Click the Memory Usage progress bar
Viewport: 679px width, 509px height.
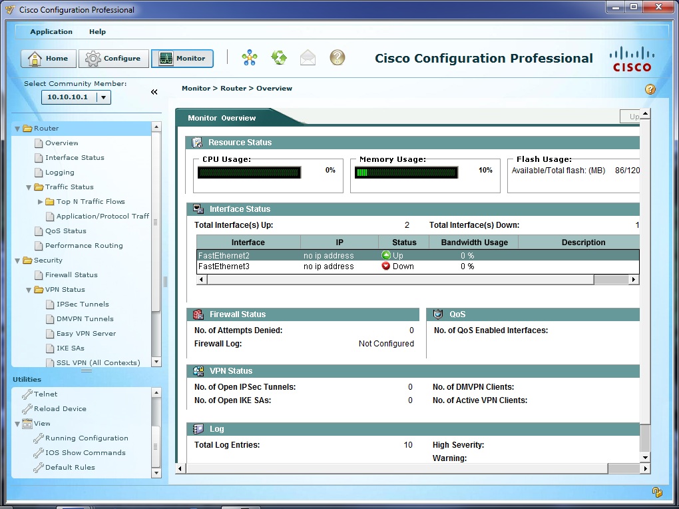(406, 173)
